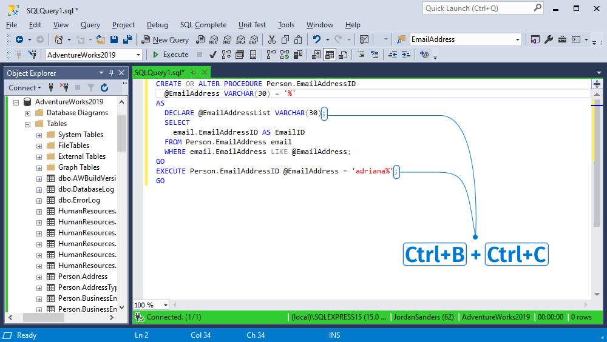Click the Cut scissors icon
Viewport: 607px width, 342px height.
point(271,39)
